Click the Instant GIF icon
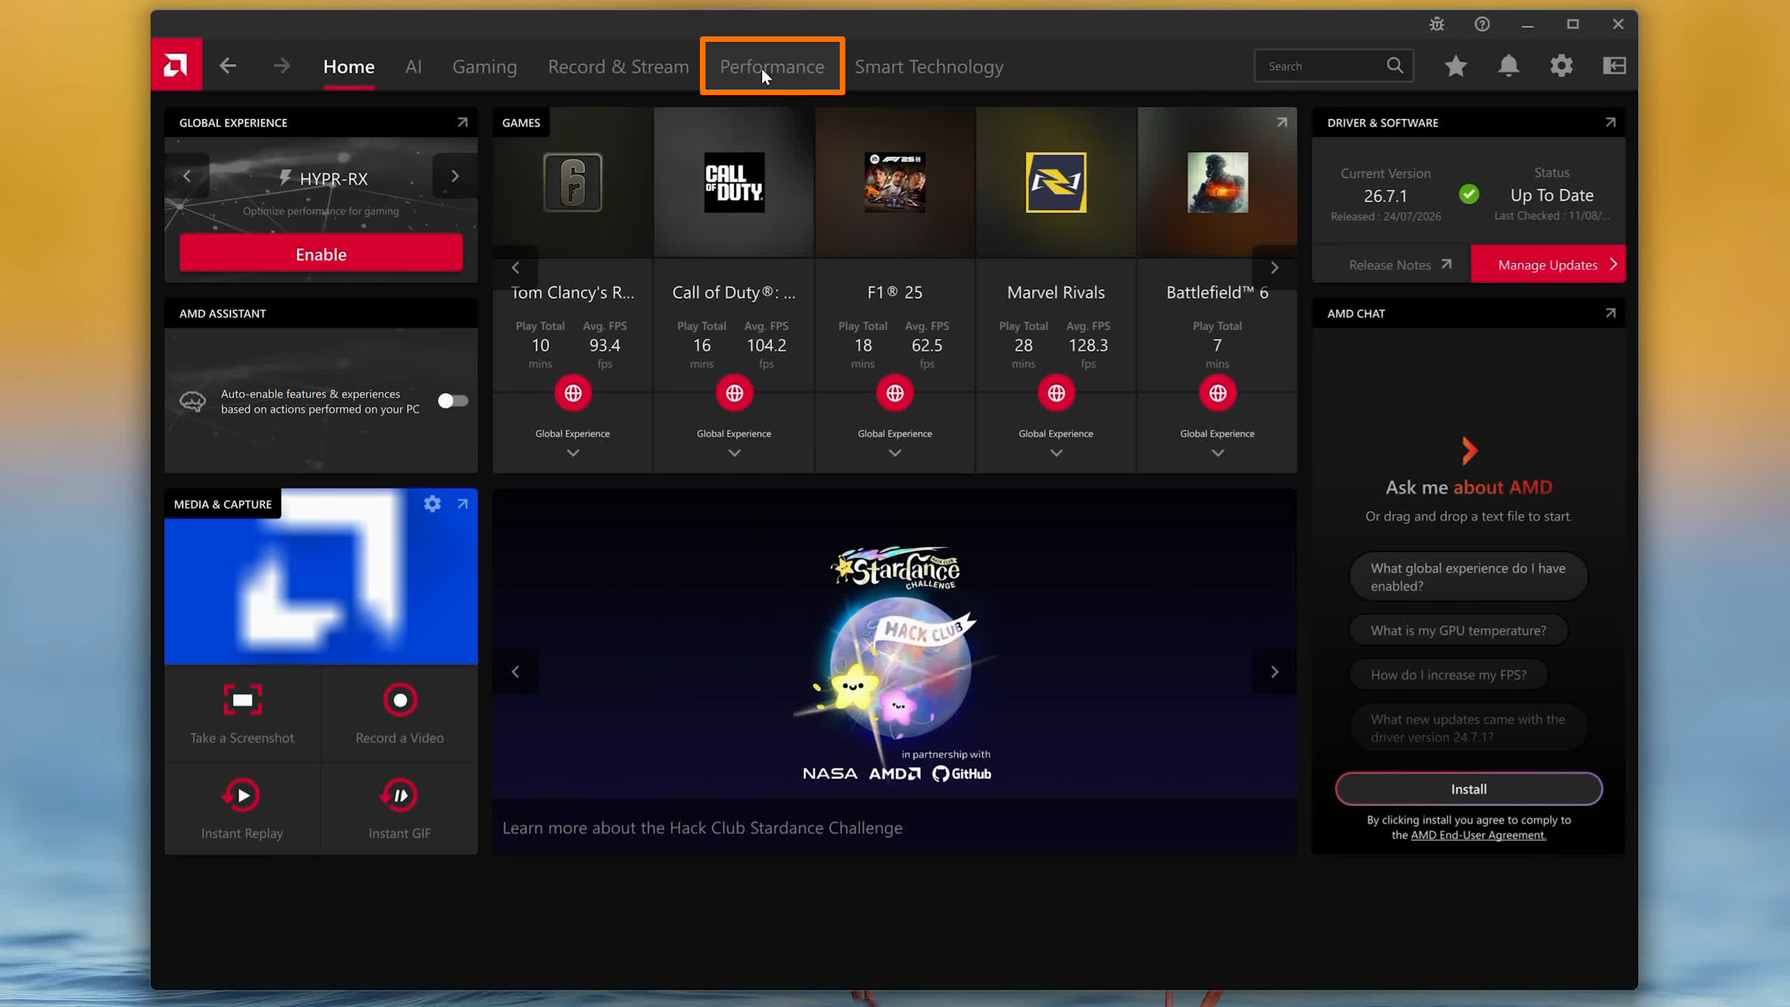 click(x=399, y=795)
